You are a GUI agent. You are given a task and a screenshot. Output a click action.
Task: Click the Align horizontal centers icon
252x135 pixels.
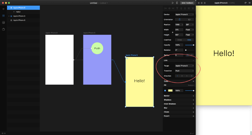pos(169,8)
